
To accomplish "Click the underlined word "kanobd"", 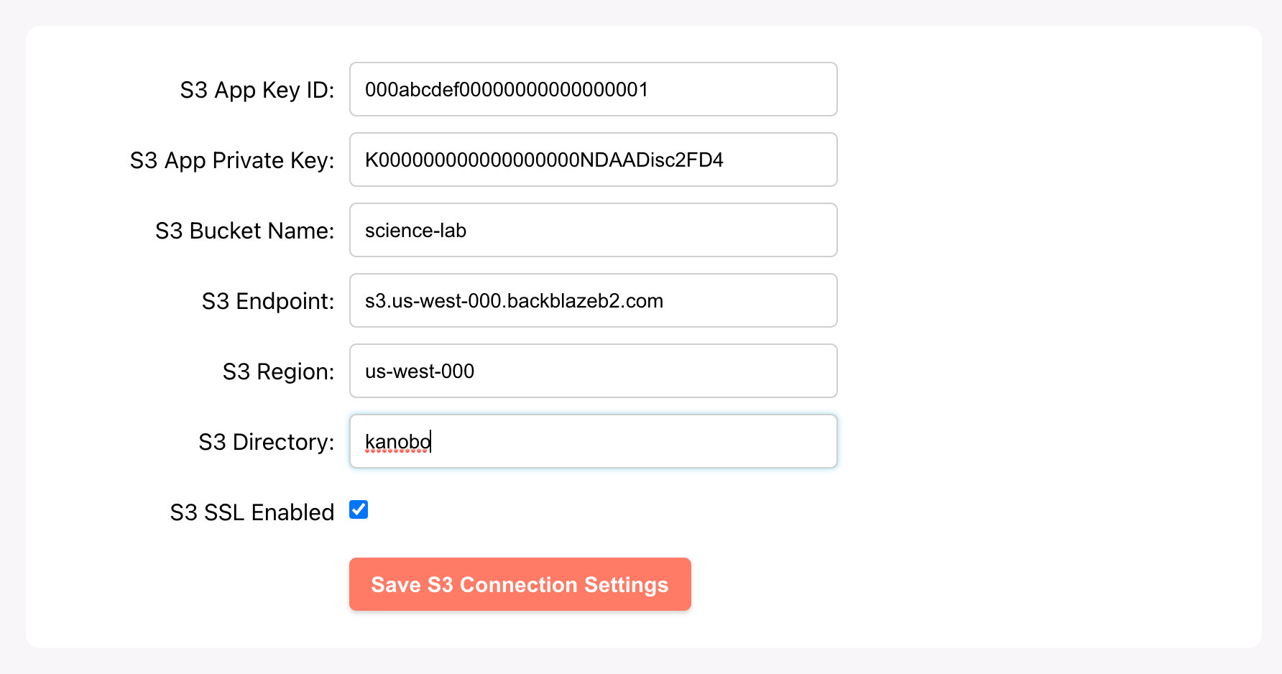I will tap(397, 441).
